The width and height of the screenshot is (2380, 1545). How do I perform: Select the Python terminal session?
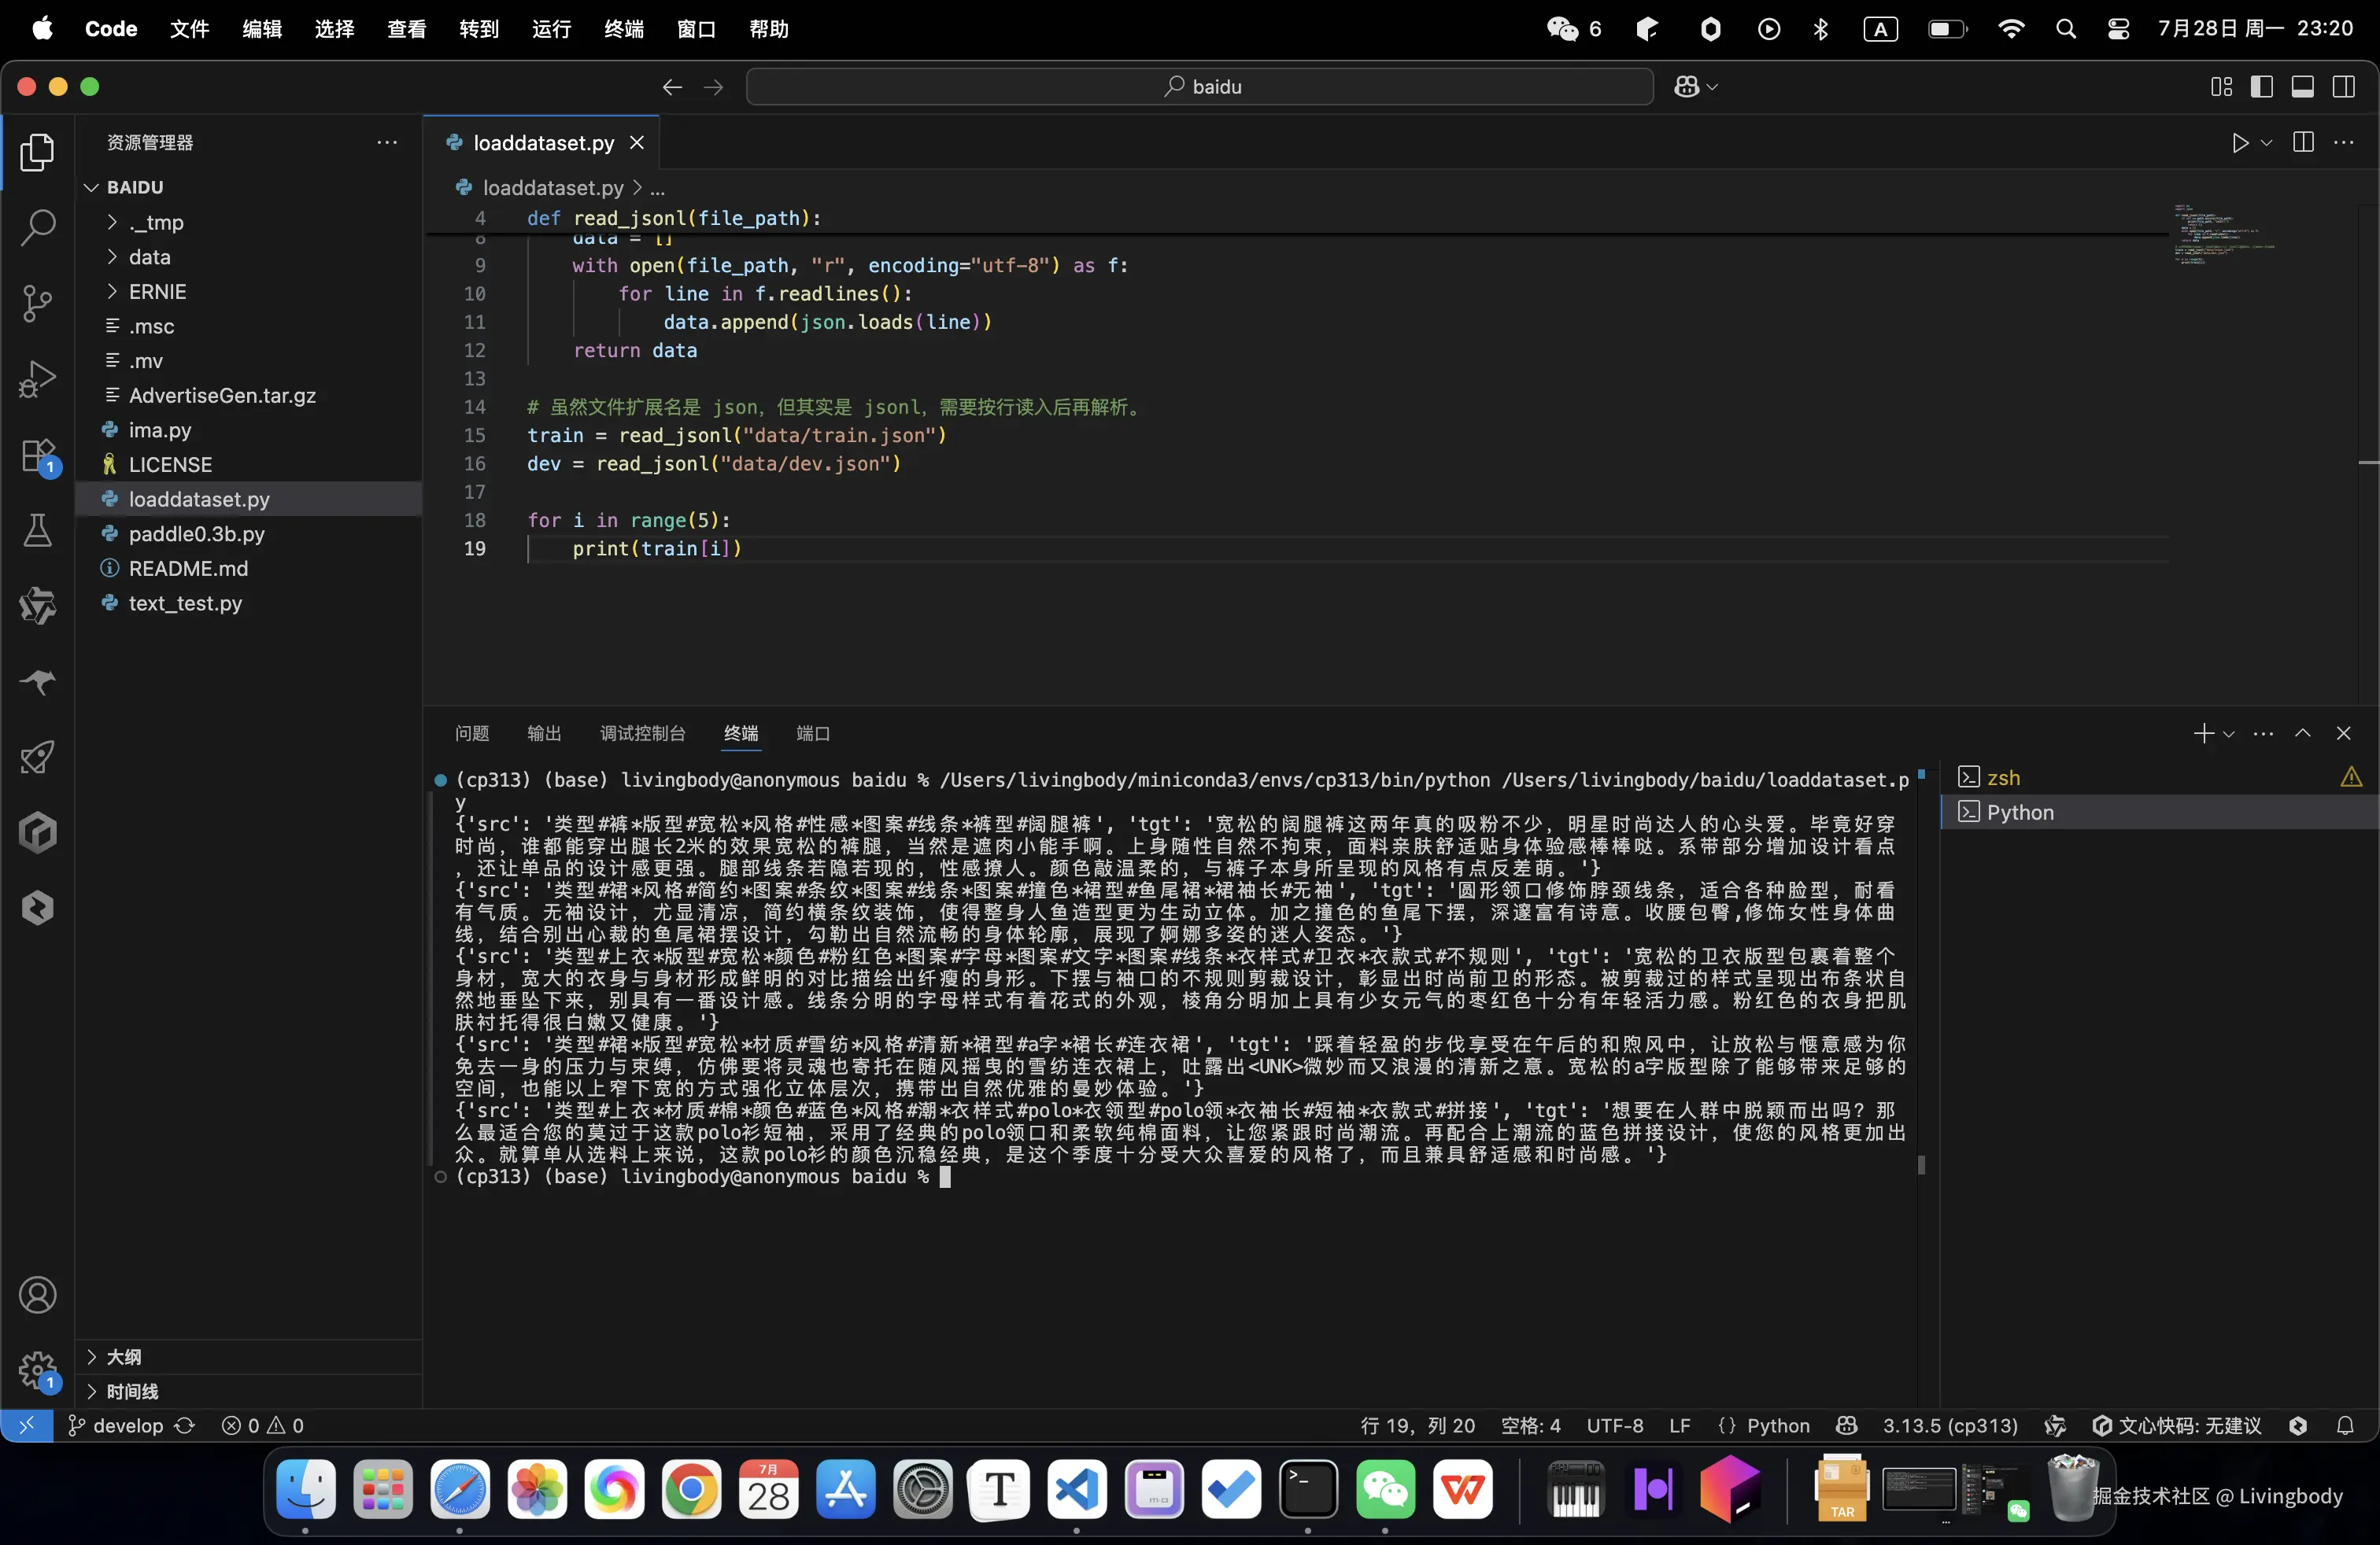pos(2159,813)
